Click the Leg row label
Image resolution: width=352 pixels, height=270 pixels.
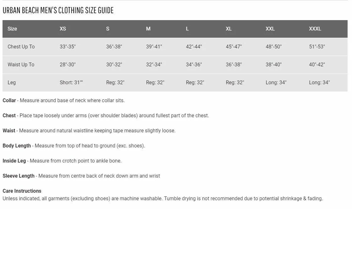[12, 82]
